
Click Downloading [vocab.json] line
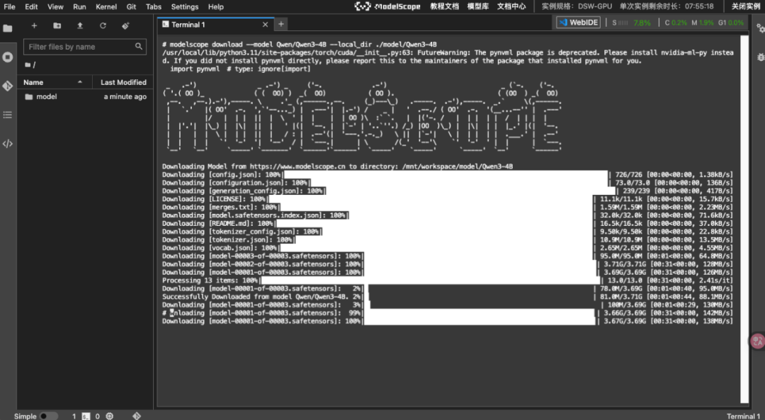point(448,248)
